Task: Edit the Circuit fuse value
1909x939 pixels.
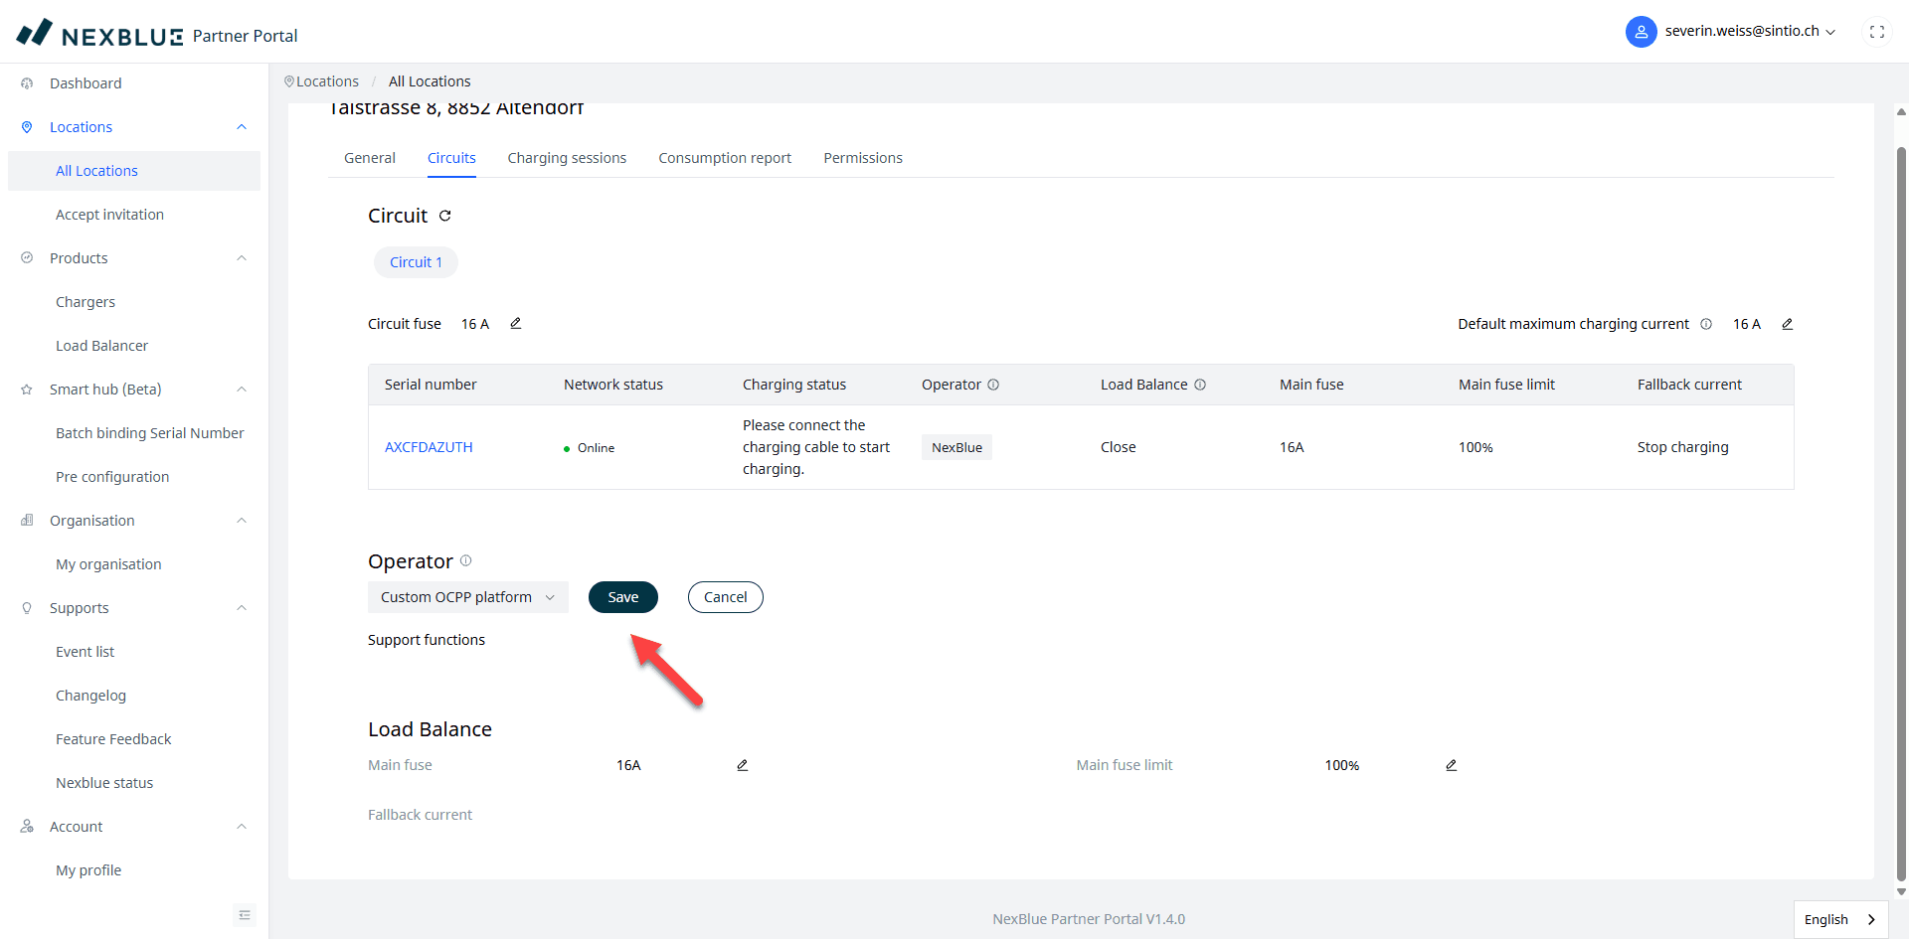Action: click(x=515, y=323)
